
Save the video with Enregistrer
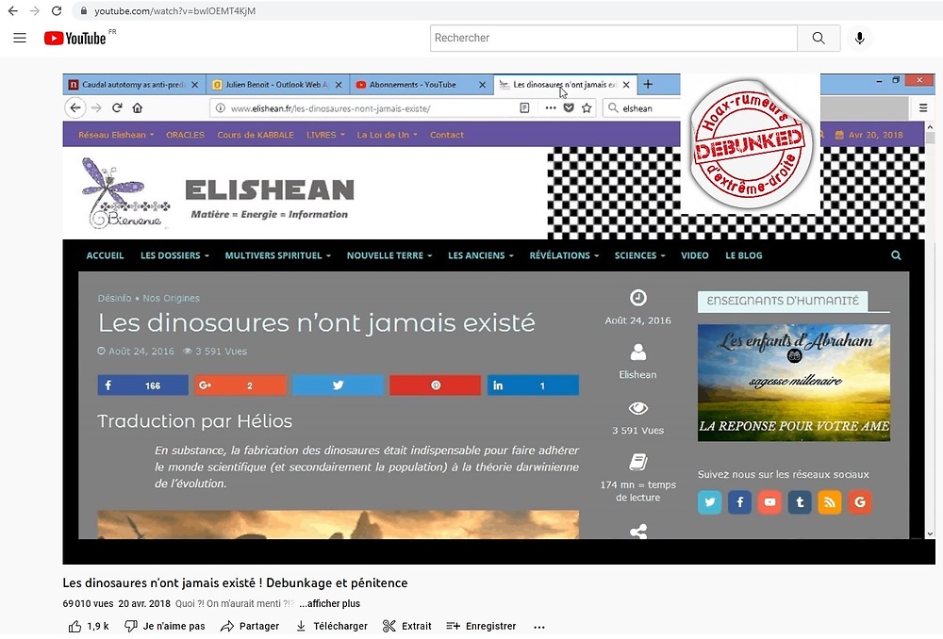pos(481,626)
